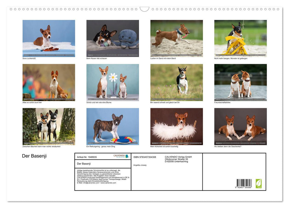Open the 'Freundschaftsblicke' month image
Image resolution: width=289 pixels, height=208 pixels.
click(240, 82)
